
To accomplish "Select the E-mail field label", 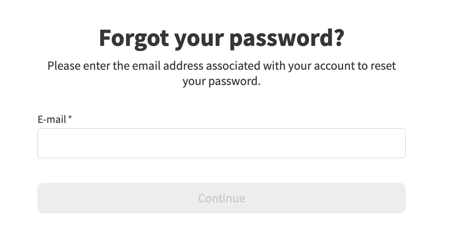I will click(x=52, y=119).
